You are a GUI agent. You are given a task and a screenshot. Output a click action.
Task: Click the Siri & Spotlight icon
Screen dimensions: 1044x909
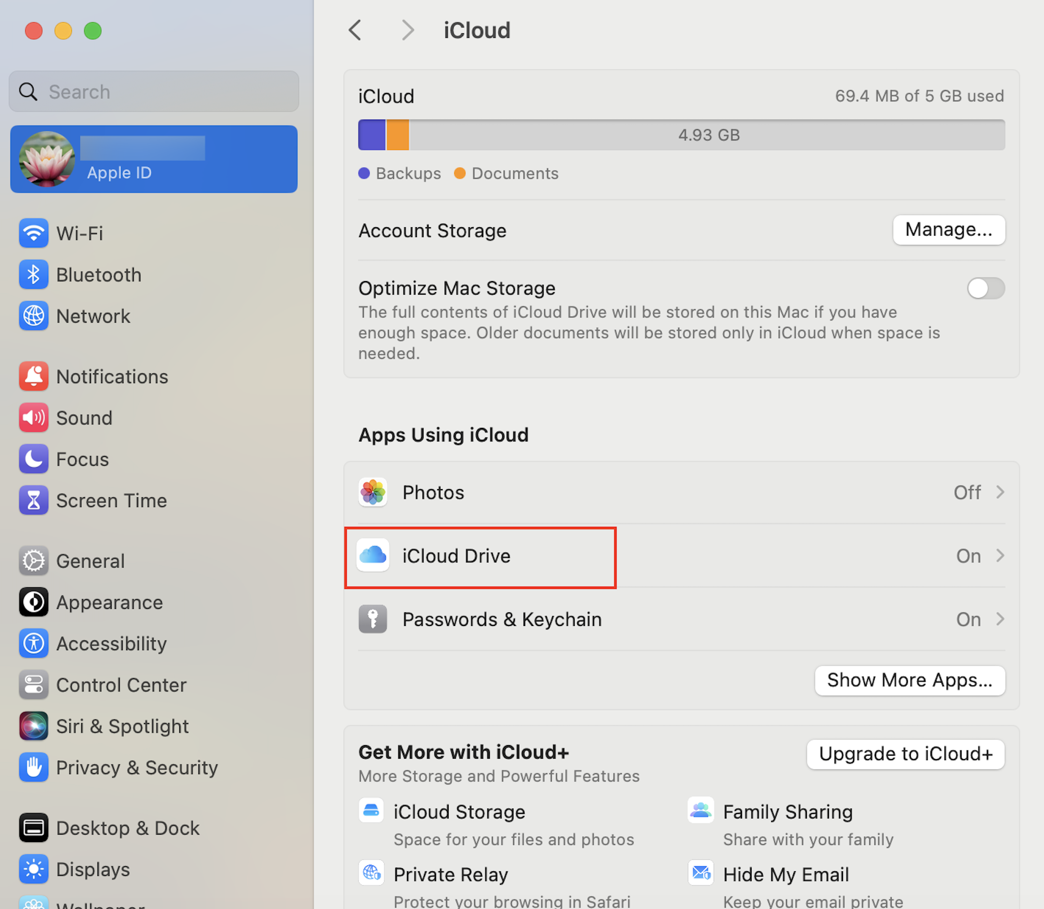coord(34,726)
